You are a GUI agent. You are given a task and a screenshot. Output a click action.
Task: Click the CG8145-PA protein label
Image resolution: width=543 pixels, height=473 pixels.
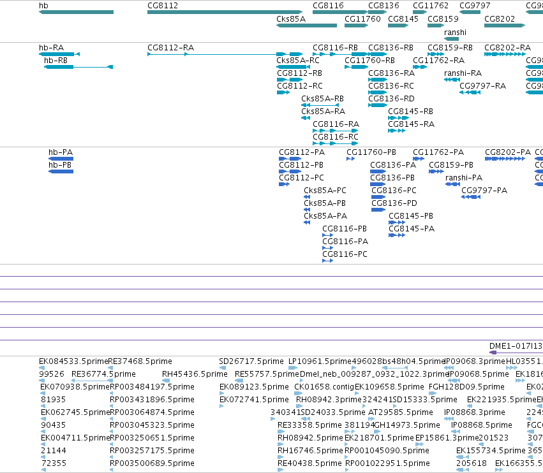tap(412, 229)
